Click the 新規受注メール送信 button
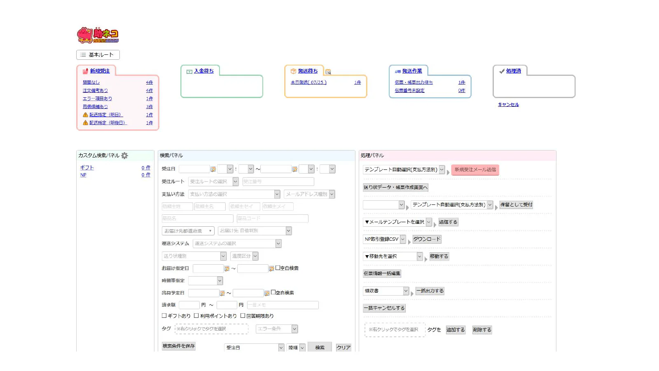The image size is (659, 371). tap(475, 169)
